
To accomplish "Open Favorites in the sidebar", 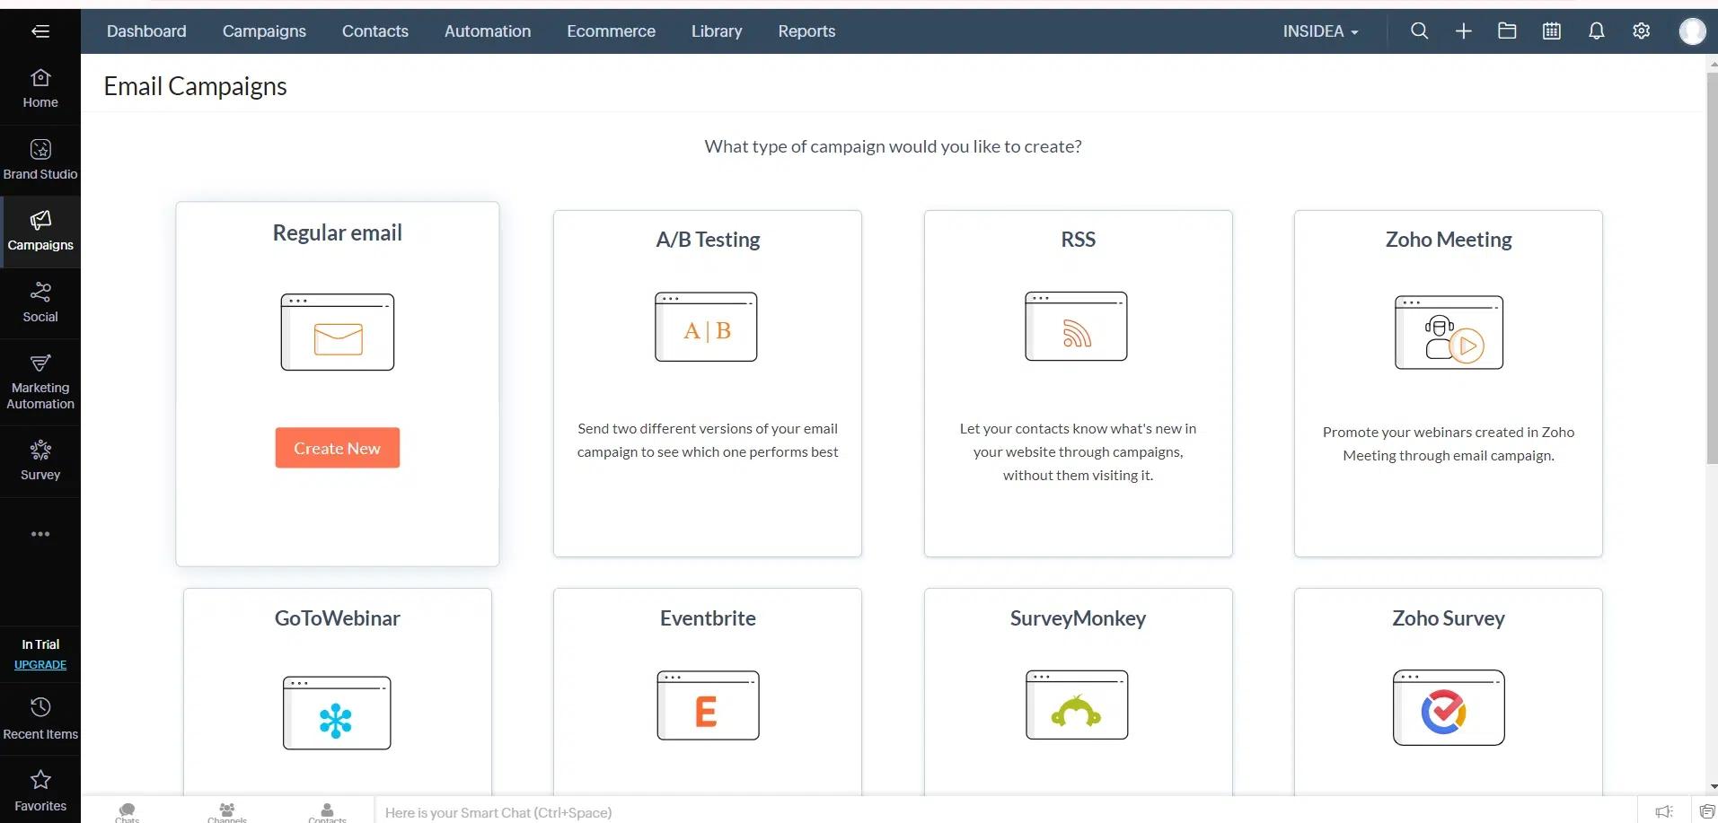I will pyautogui.click(x=40, y=791).
